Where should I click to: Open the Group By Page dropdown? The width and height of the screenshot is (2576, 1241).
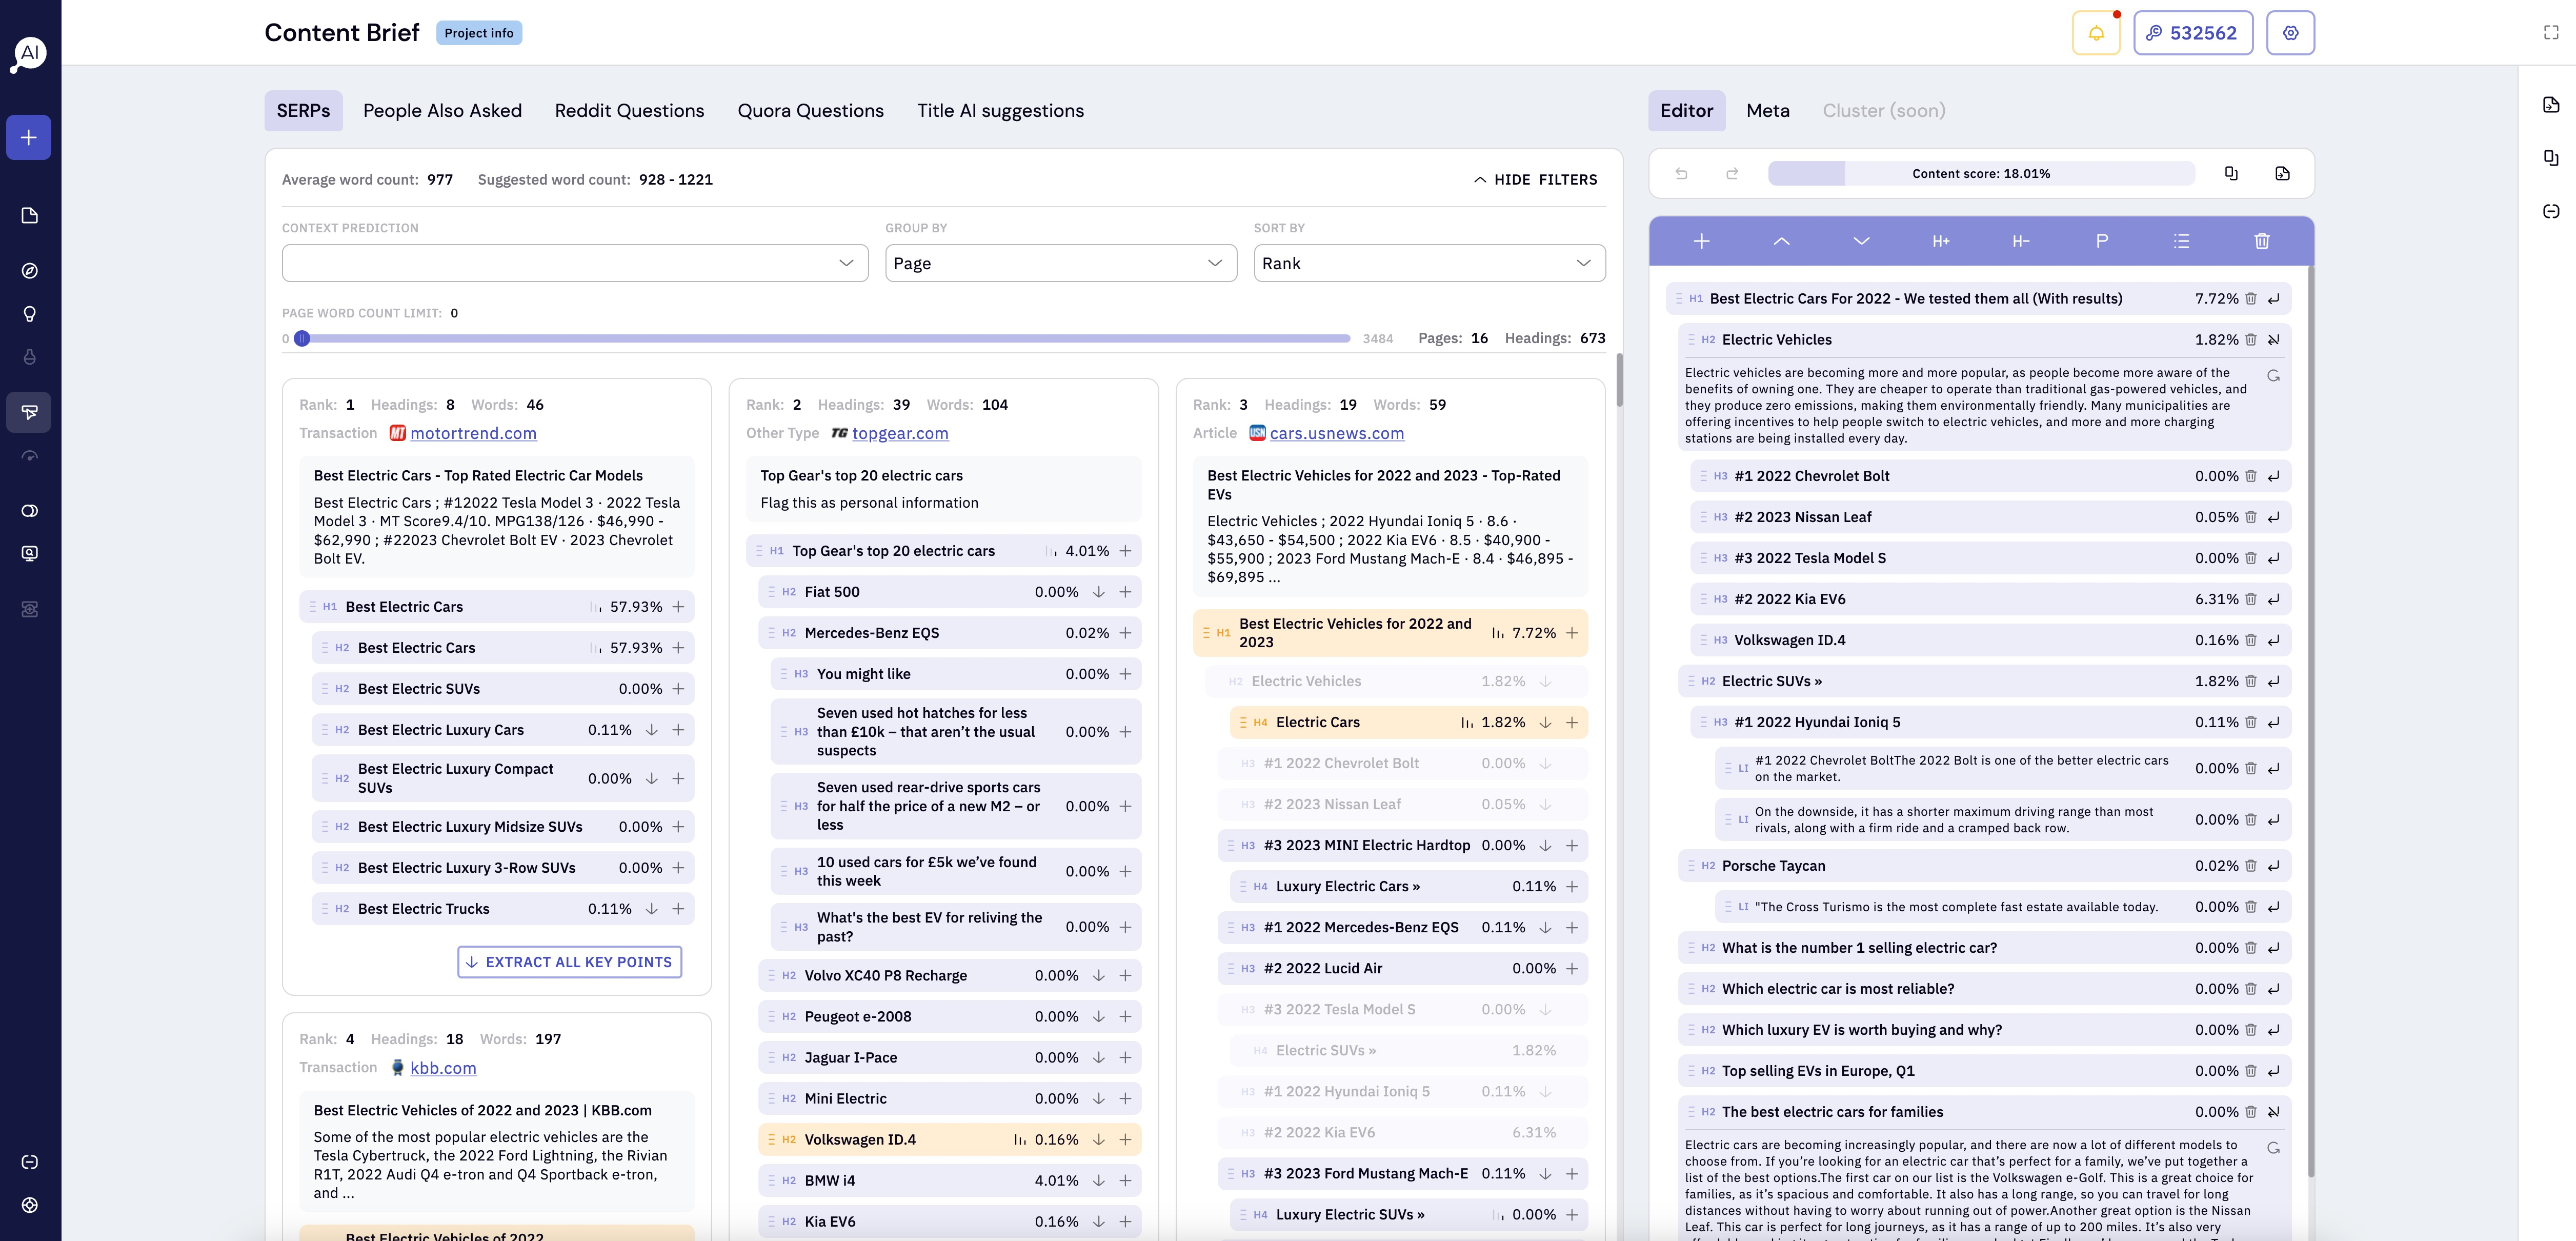(1060, 263)
